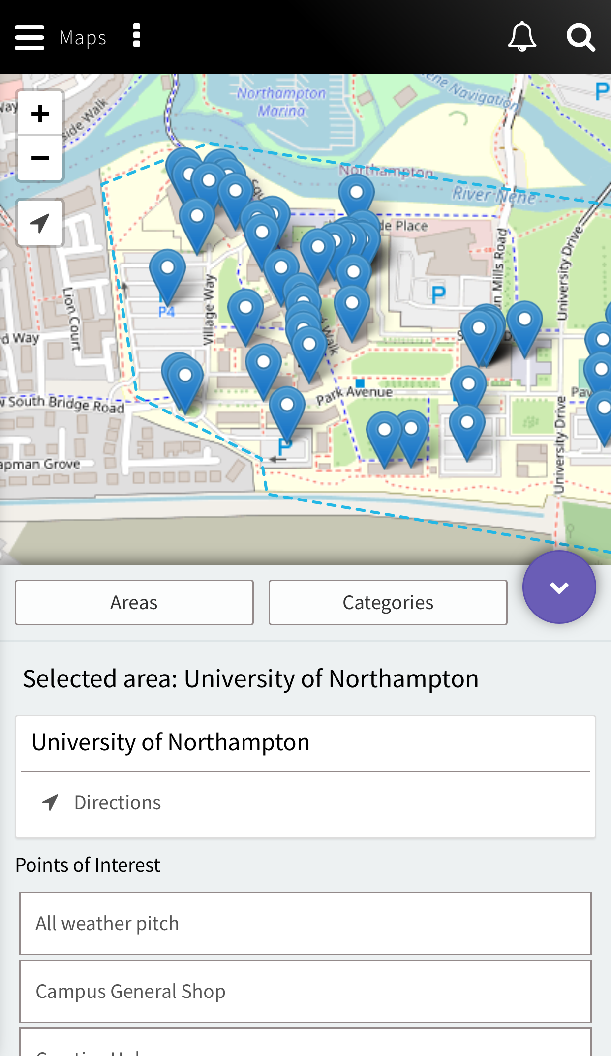This screenshot has height=1056, width=611.
Task: Open Campus General Shop point of interest
Action: pyautogui.click(x=305, y=992)
